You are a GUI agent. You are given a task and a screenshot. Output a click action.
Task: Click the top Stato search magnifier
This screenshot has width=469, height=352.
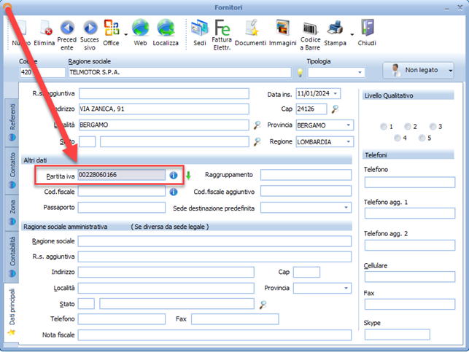coord(257,141)
